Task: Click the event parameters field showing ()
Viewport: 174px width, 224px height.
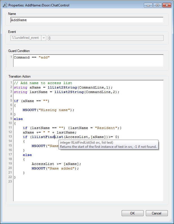Action: pyautogui.click(x=106, y=38)
